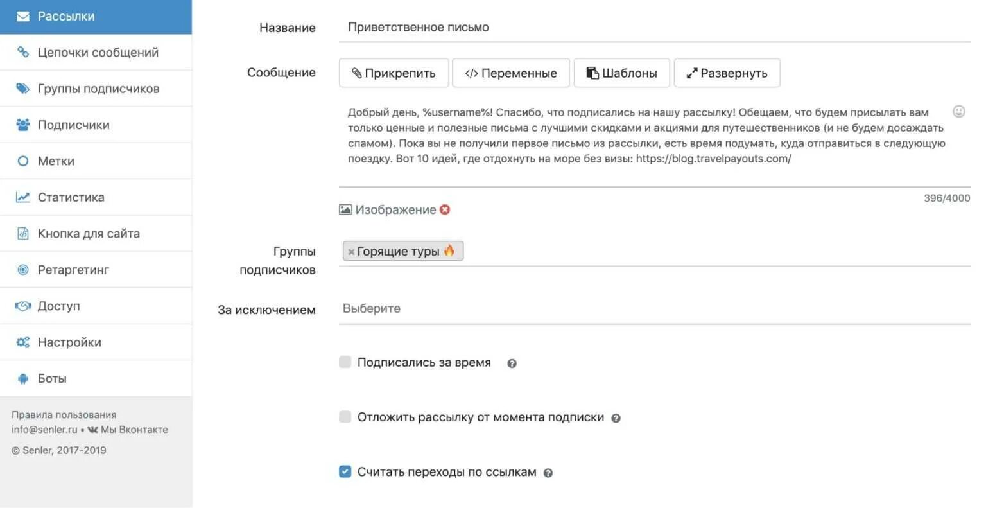The width and height of the screenshot is (986, 508).
Task: Click the image icon next to 'Изображение'
Action: (345, 209)
